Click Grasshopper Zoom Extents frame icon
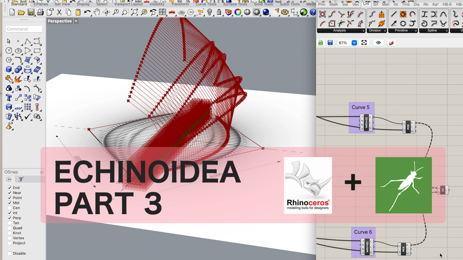 (364, 43)
